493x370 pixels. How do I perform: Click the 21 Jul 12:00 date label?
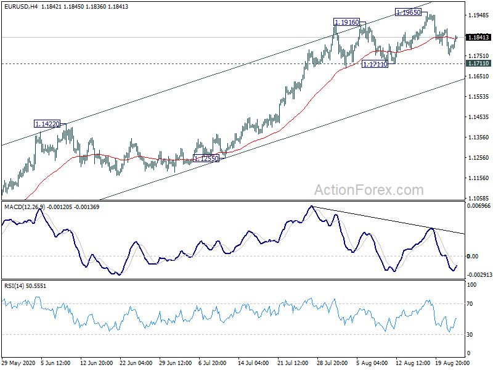coord(293,363)
